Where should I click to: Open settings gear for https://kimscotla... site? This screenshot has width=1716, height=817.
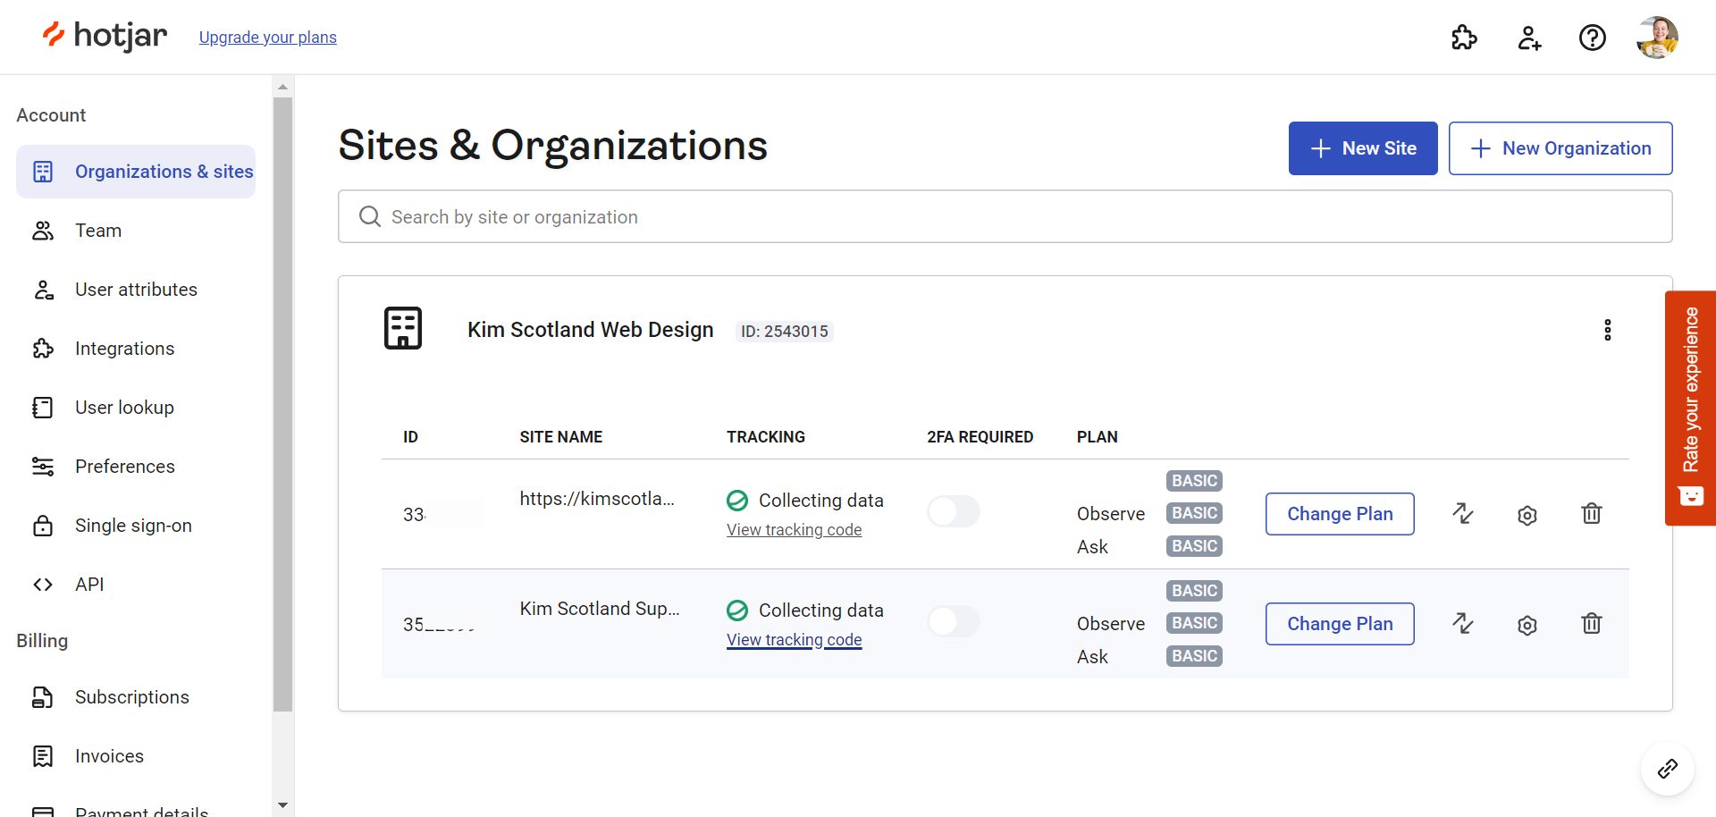[1527, 515]
